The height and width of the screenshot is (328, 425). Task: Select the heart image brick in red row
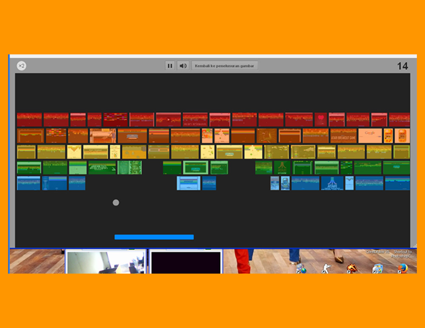pos(320,119)
